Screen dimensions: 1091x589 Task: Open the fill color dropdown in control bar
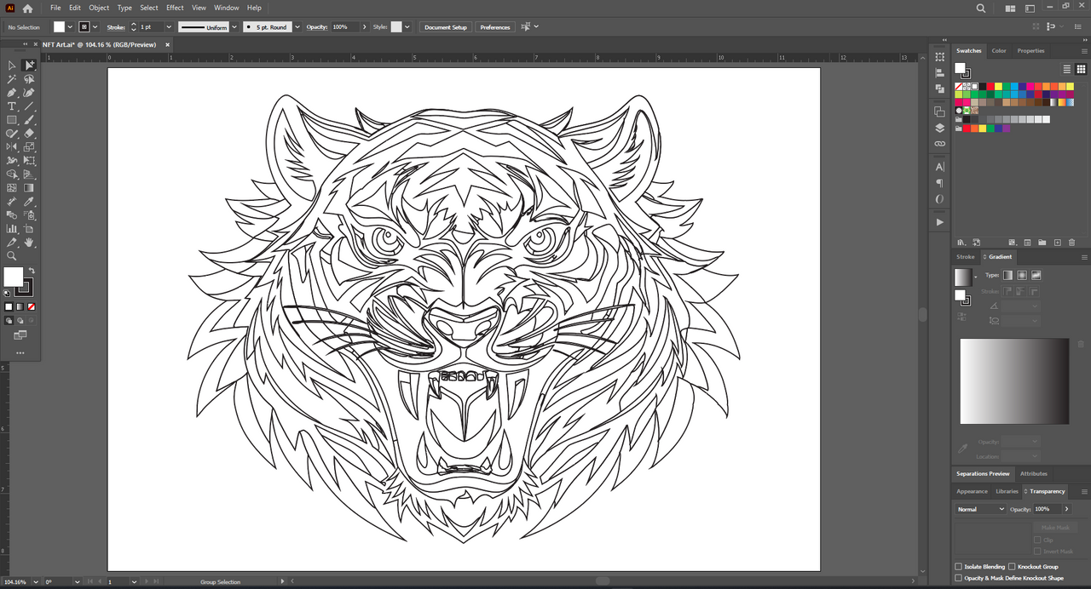[70, 27]
